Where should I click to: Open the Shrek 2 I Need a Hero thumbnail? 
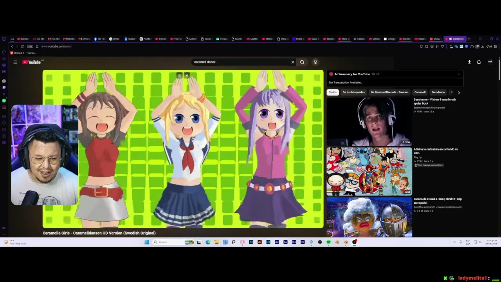click(369, 217)
